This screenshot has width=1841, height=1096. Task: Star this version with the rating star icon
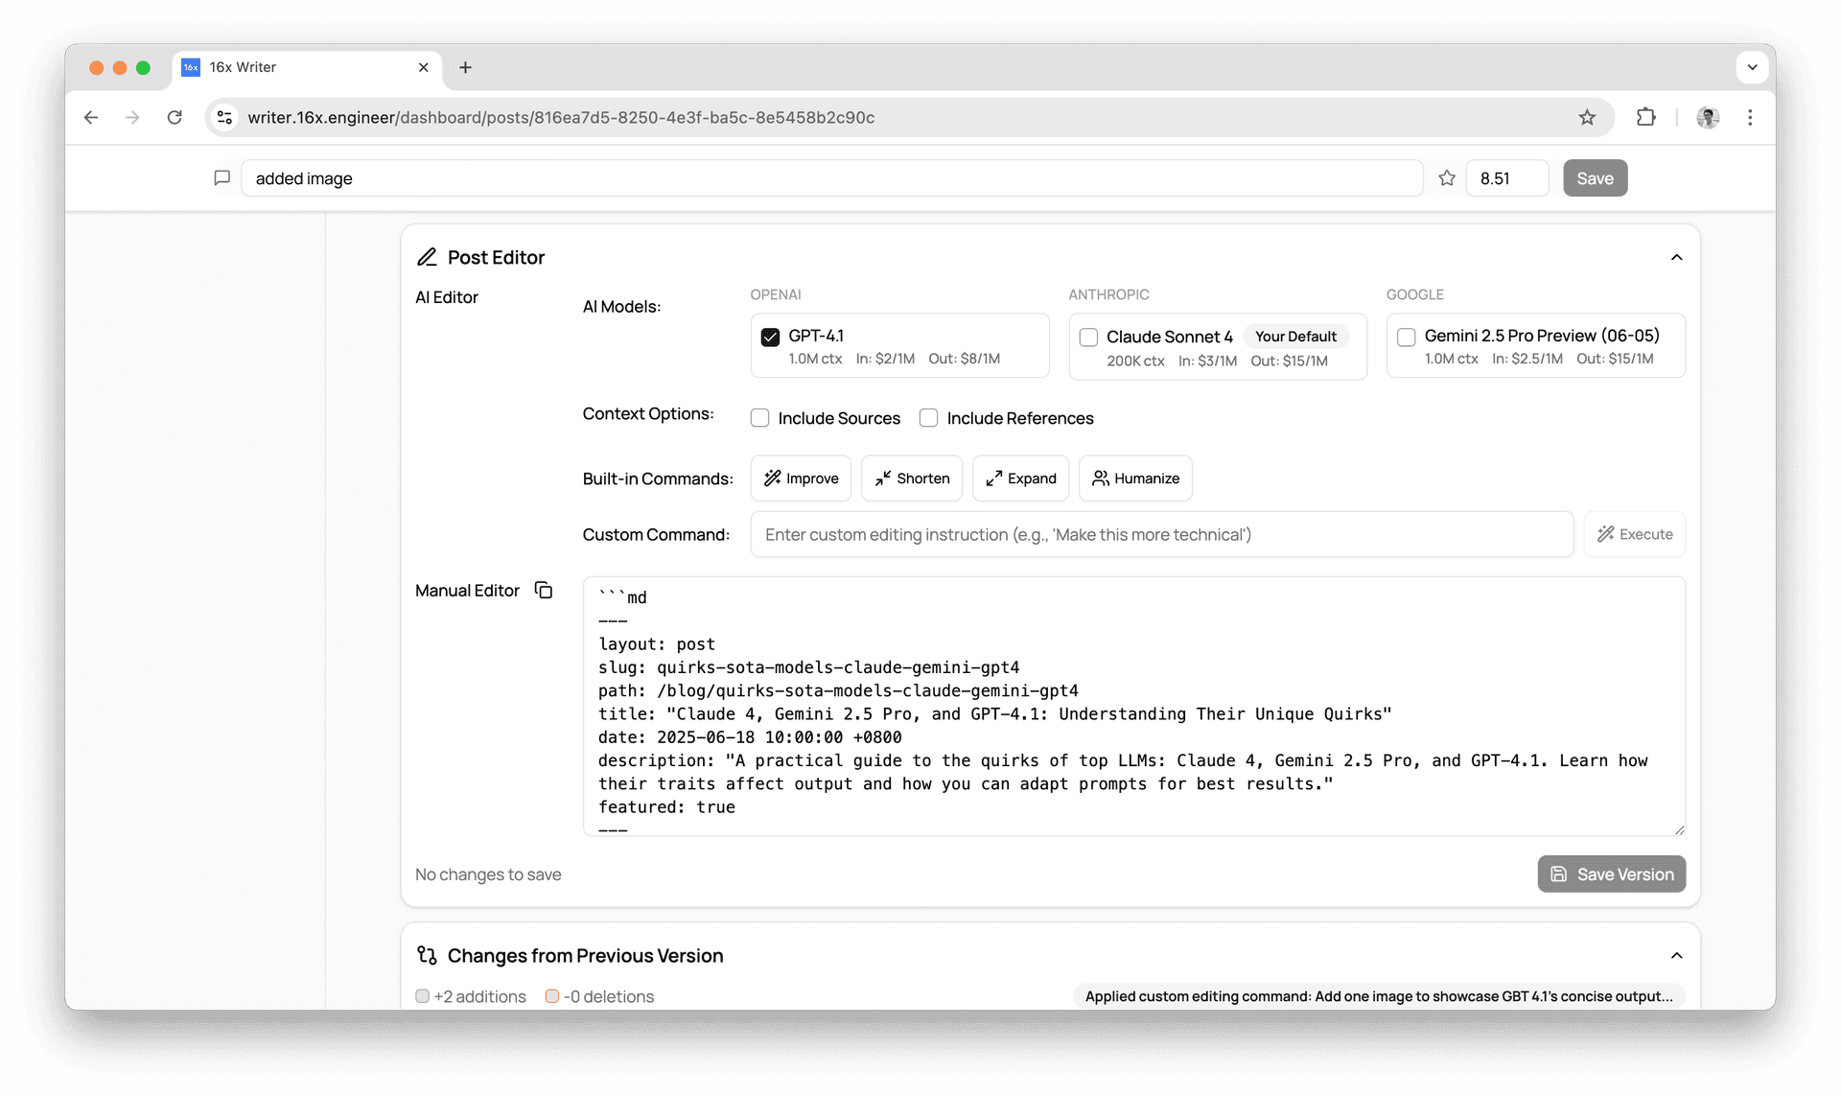click(x=1447, y=177)
